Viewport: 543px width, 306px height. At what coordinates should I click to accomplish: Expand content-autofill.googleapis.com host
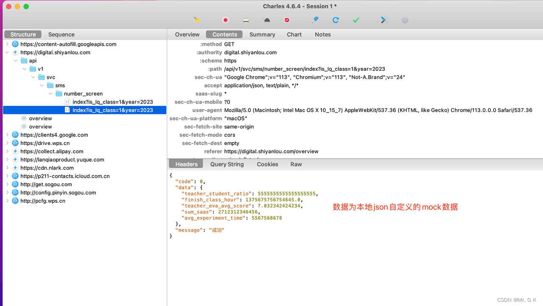pos(7,44)
